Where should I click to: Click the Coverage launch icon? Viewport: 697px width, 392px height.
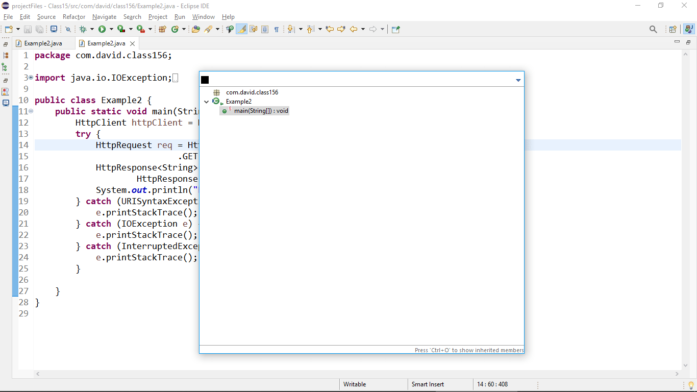click(121, 29)
